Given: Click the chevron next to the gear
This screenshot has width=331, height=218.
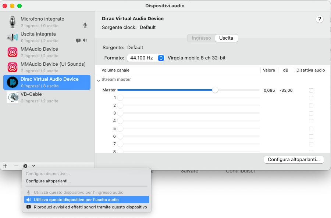Looking at the screenshot, I should click(33, 166).
